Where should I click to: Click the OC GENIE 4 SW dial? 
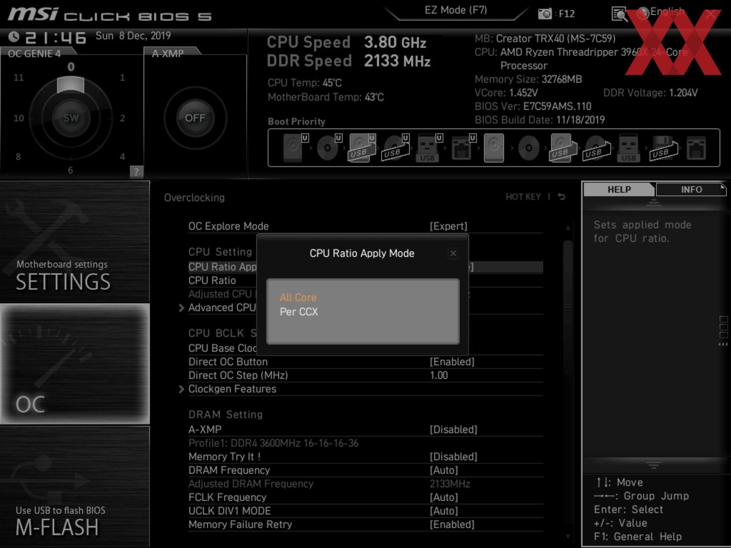tap(70, 118)
